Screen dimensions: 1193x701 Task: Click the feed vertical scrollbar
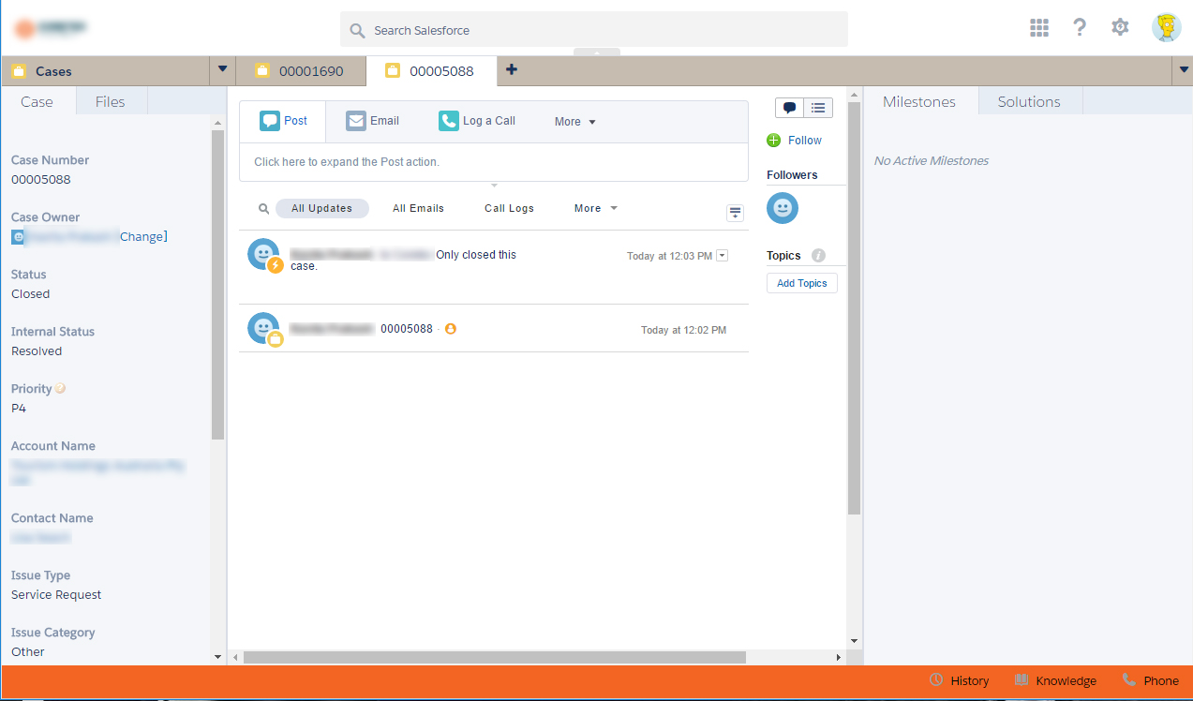tap(854, 307)
